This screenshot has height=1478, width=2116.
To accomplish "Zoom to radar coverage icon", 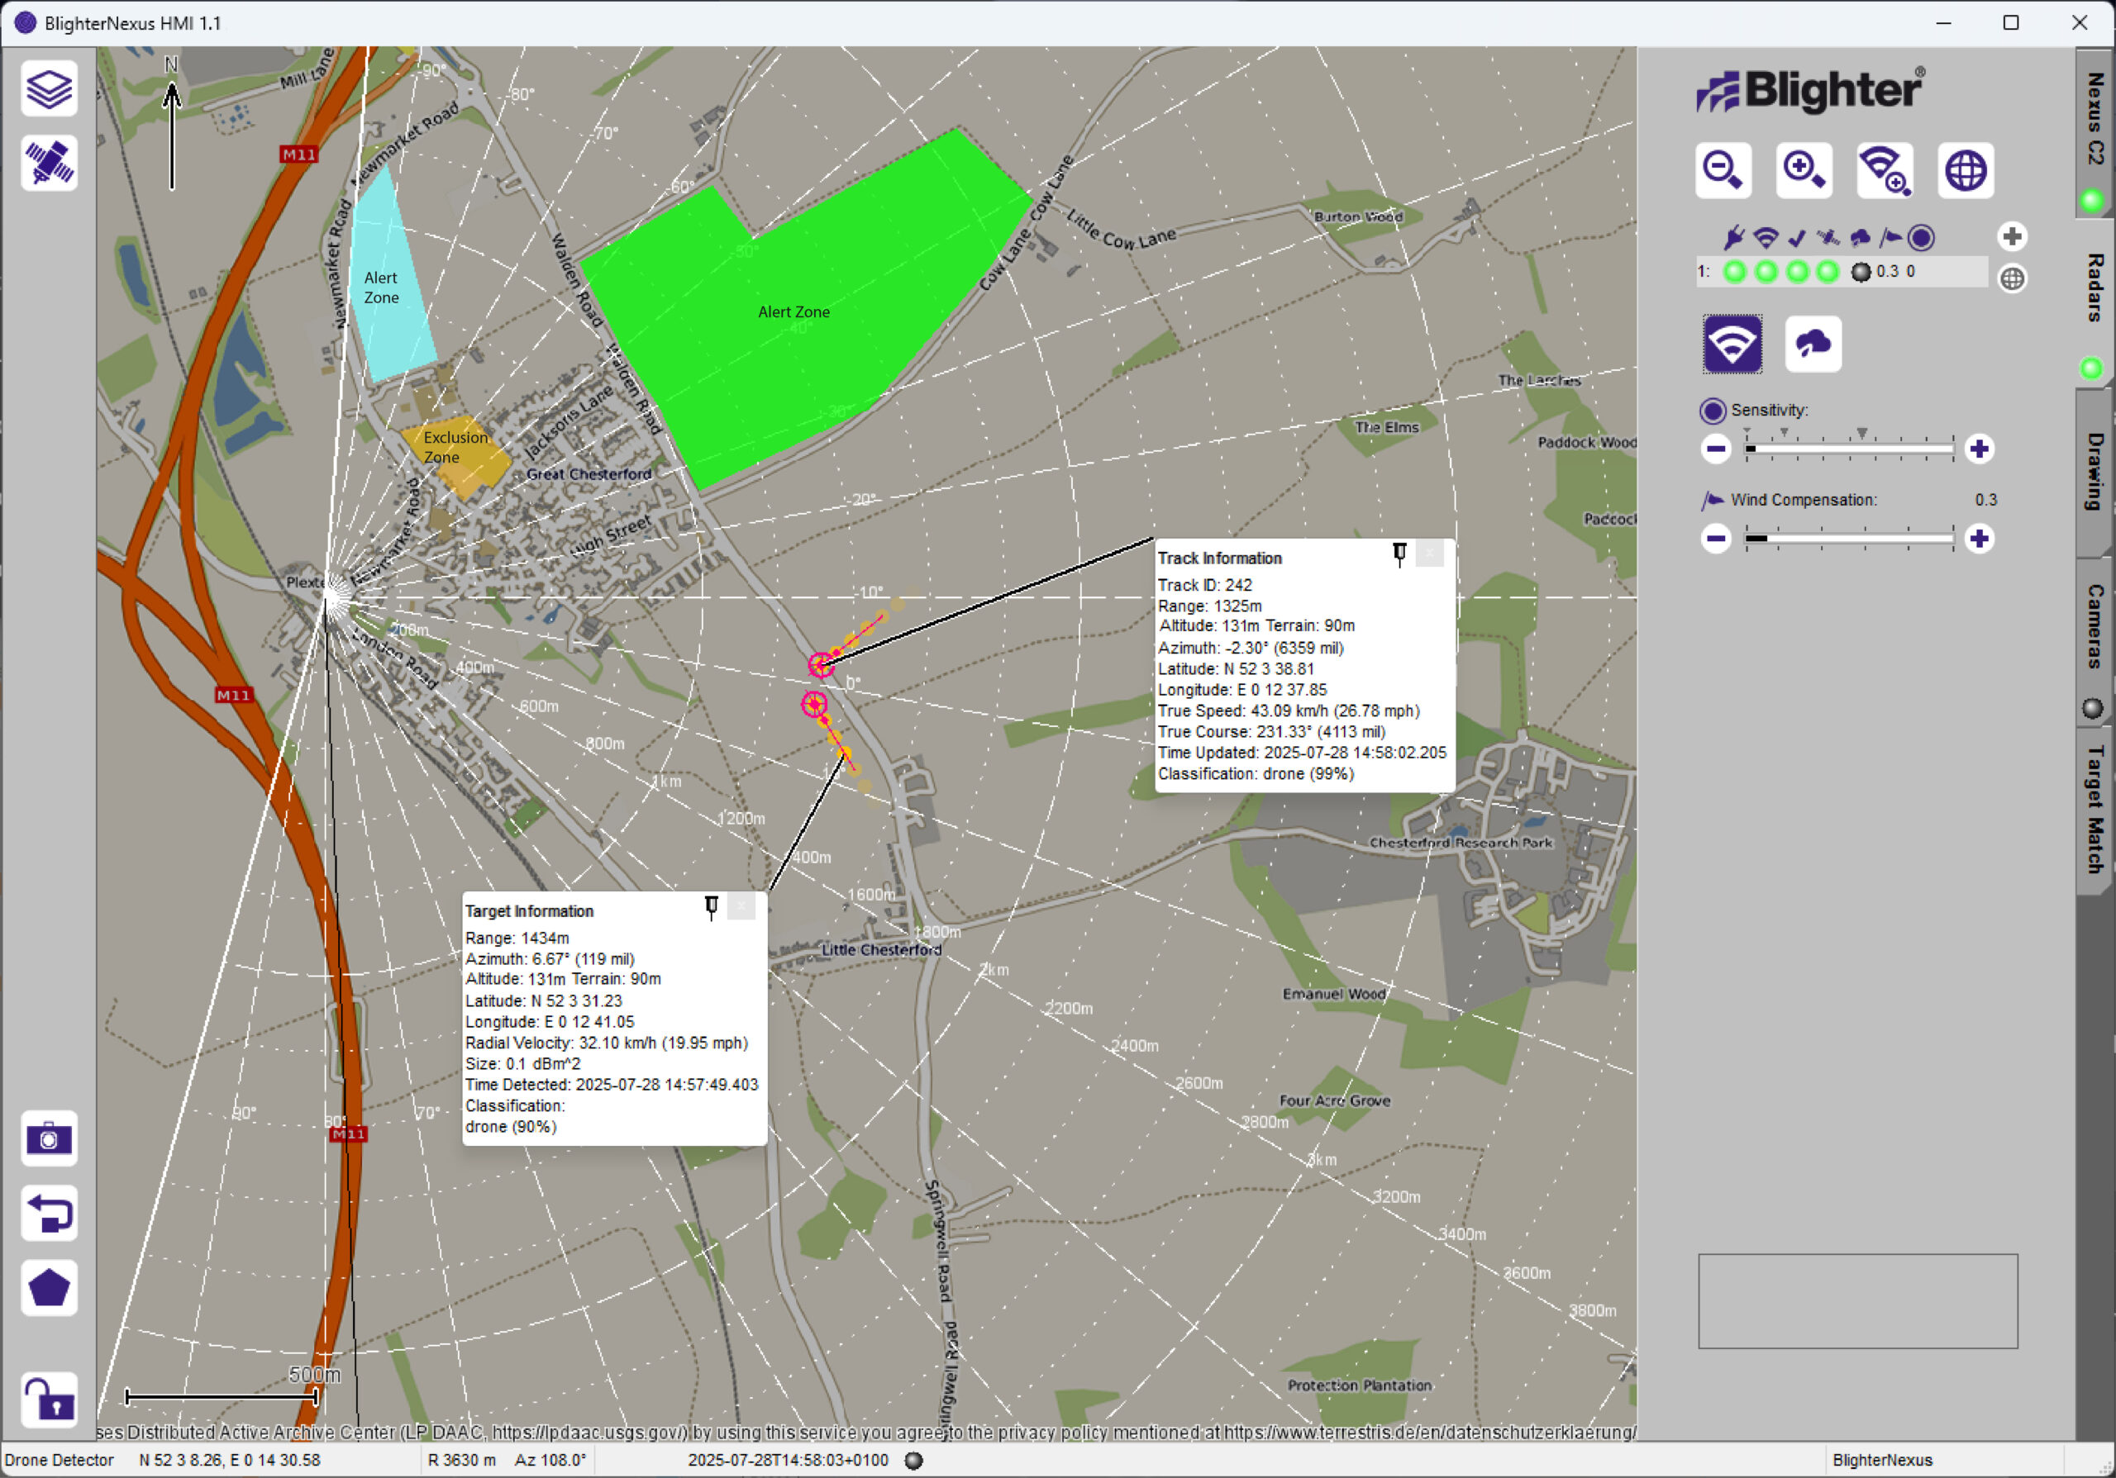I will 1884,170.
